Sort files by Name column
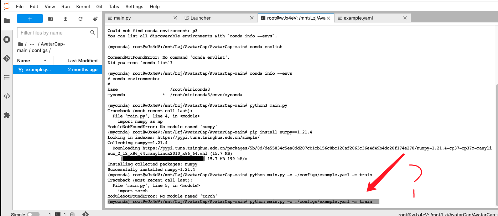498x216 pixels. (32, 60)
